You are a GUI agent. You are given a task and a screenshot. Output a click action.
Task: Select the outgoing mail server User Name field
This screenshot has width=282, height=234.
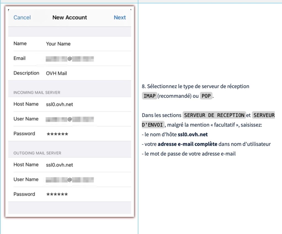70,180
